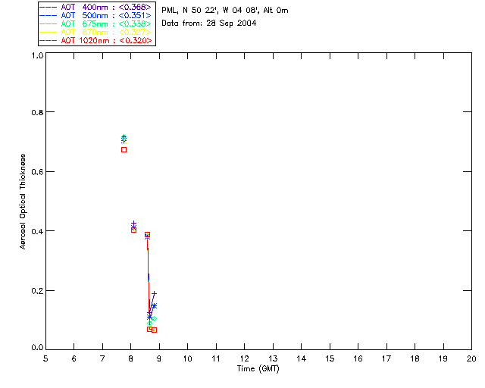
Task: Click the 0.4 y-axis tick label
Action: coord(37,231)
